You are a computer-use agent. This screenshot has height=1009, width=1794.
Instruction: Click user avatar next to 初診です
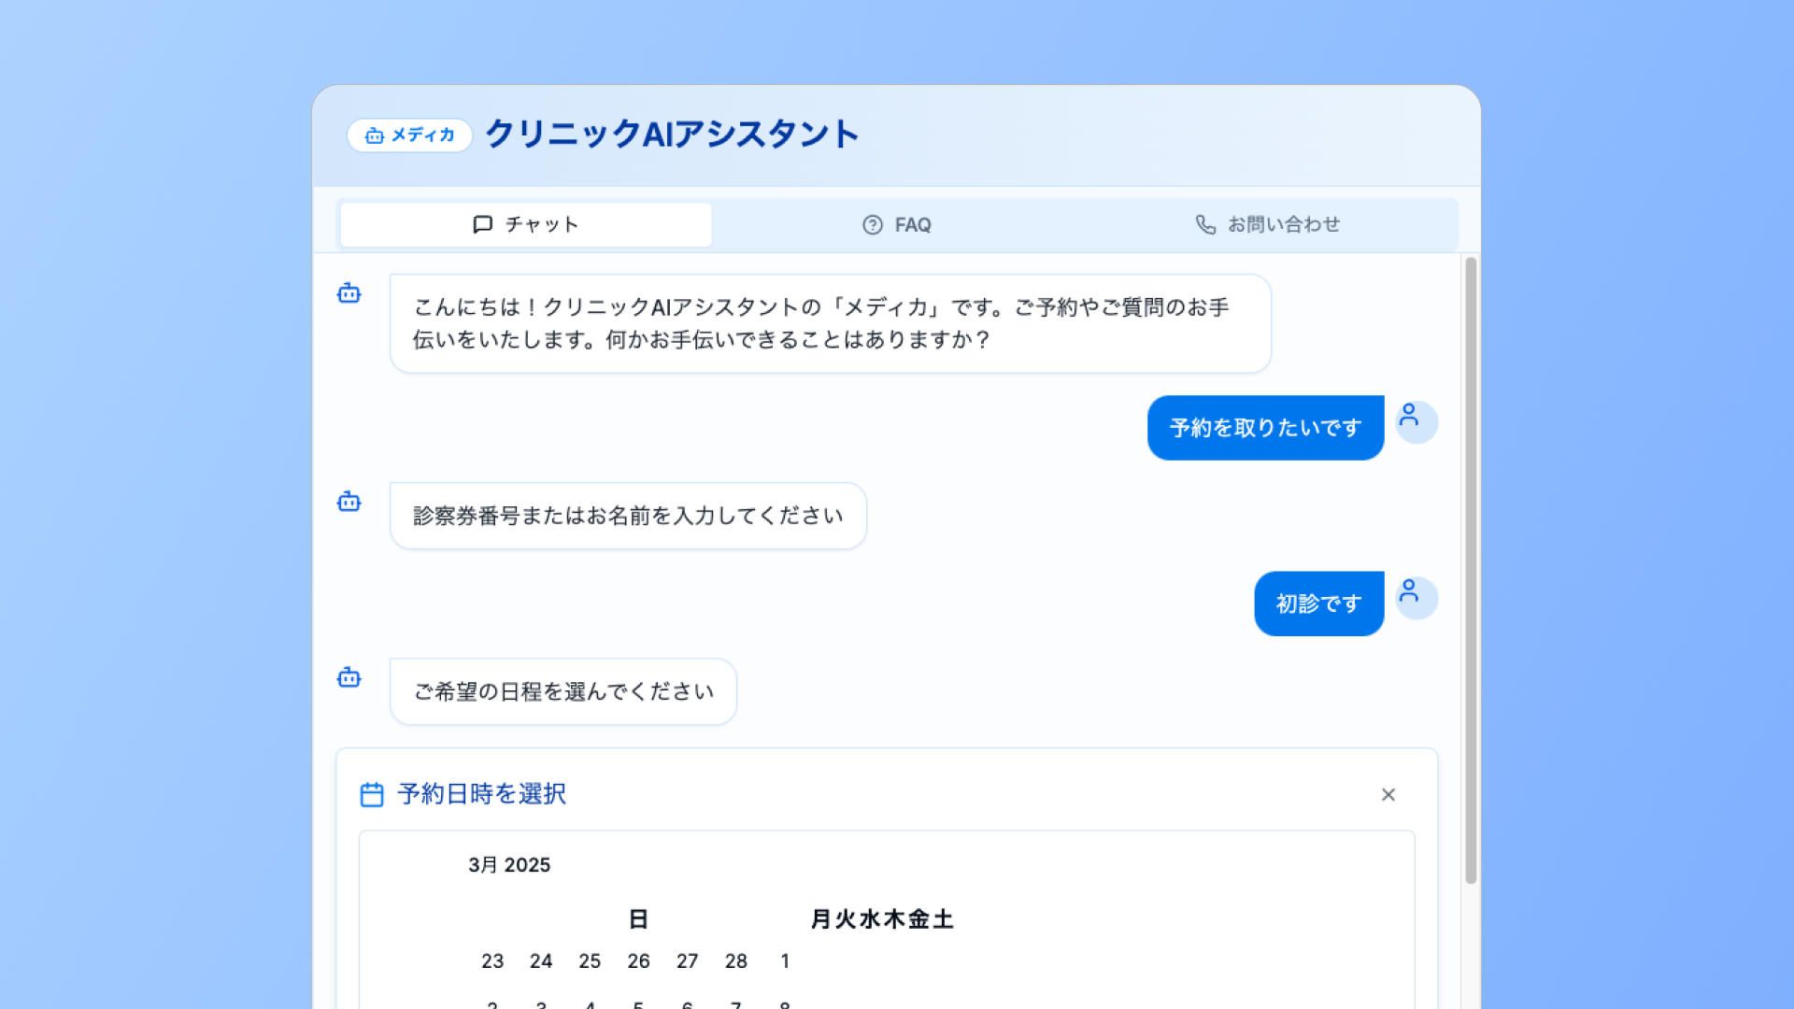click(1416, 597)
